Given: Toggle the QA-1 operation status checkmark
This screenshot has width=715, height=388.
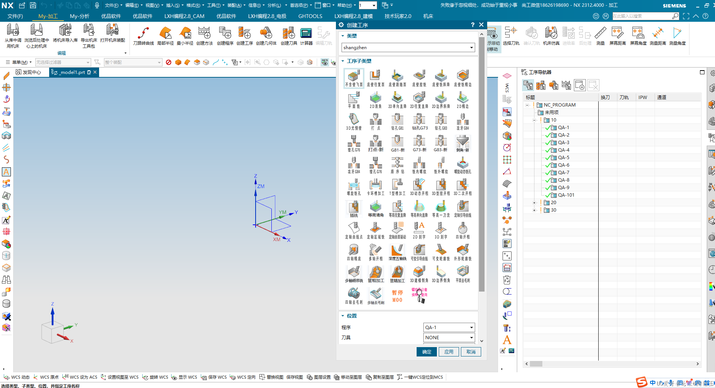Looking at the screenshot, I should point(548,128).
